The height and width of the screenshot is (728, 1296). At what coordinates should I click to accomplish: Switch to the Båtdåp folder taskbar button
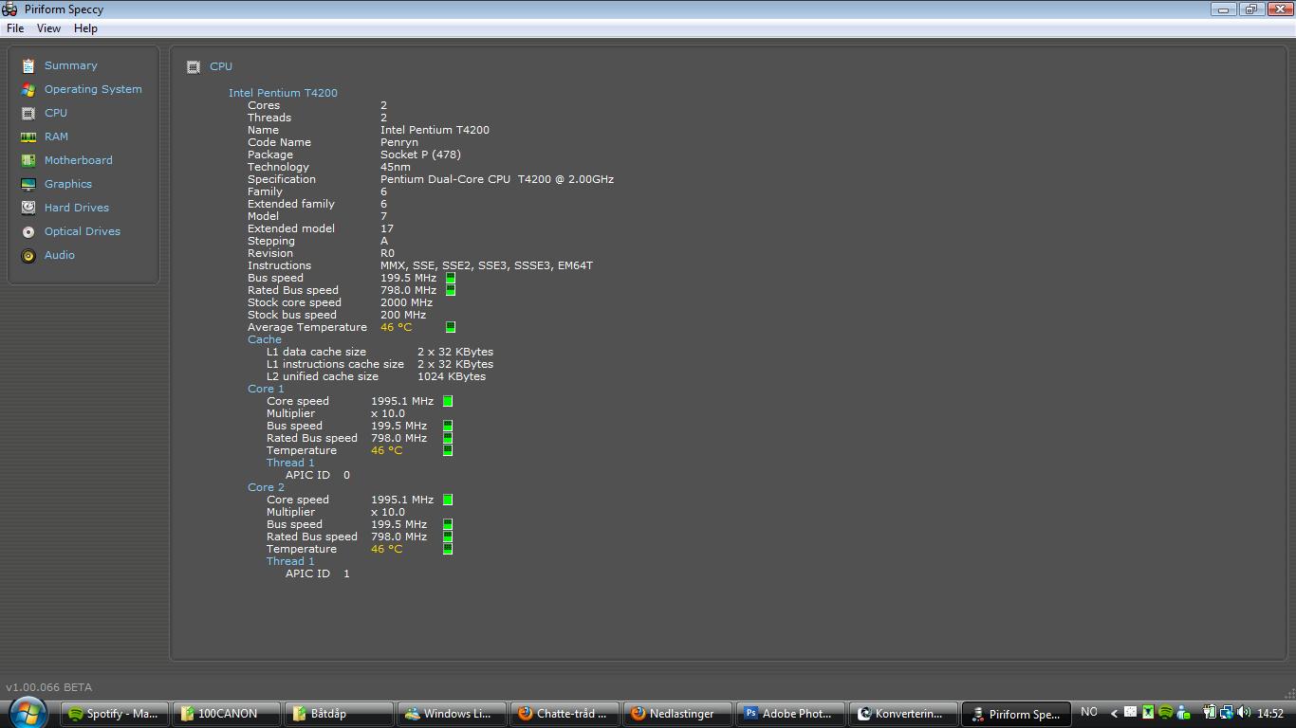click(341, 714)
